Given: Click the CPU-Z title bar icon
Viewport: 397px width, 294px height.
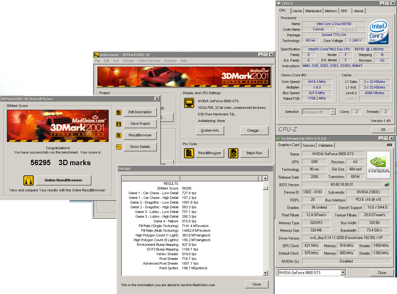Looking at the screenshot, I should click(279, 3).
